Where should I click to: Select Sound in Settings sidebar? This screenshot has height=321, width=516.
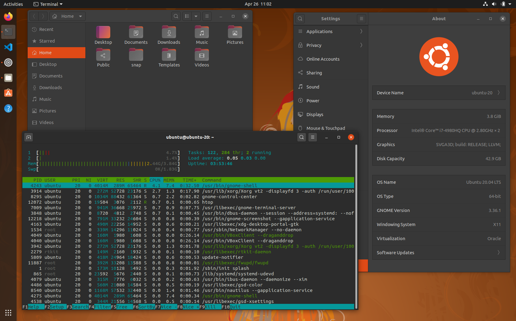[x=331, y=87]
